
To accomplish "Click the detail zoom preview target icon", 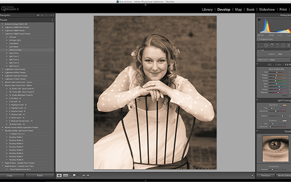I will pos(259,136).
